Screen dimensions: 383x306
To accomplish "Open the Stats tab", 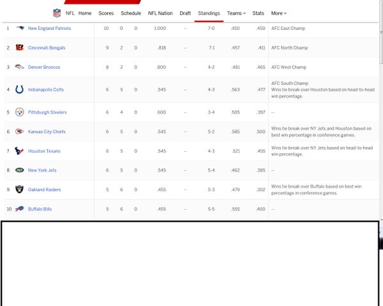I will (258, 13).
